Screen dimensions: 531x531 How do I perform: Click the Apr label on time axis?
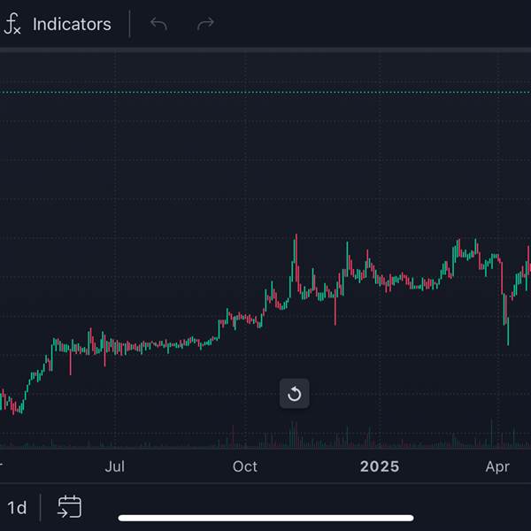[497, 466]
